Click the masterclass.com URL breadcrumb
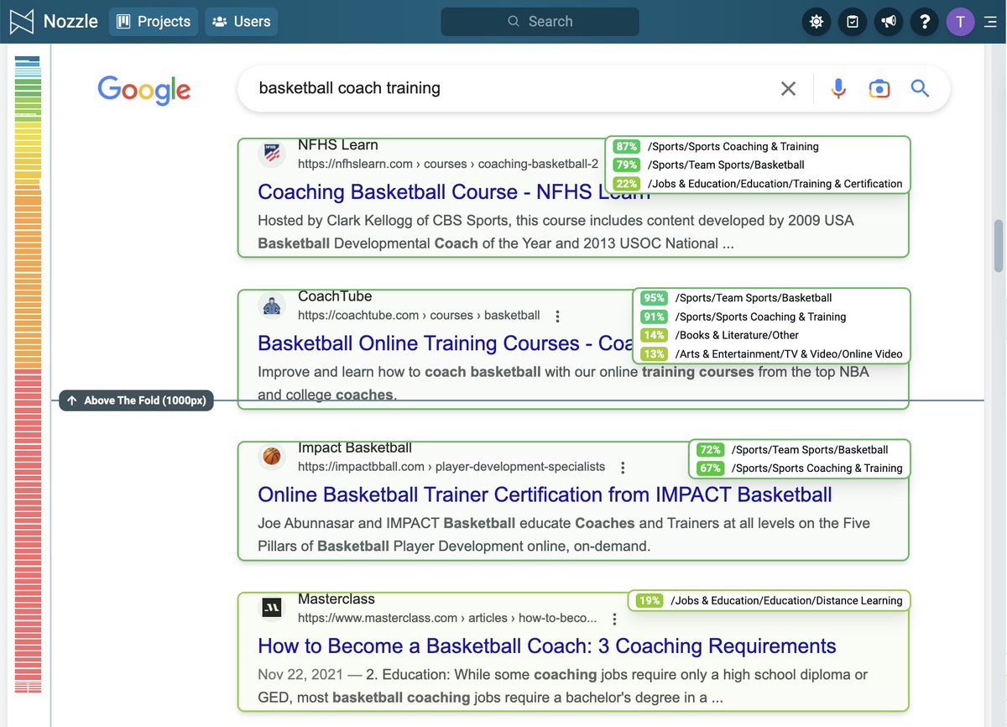The width and height of the screenshot is (1007, 727). (447, 618)
